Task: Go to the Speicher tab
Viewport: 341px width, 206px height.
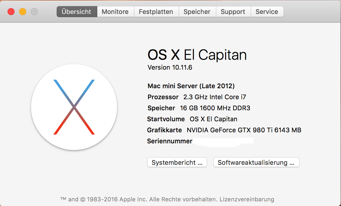Action: point(197,12)
